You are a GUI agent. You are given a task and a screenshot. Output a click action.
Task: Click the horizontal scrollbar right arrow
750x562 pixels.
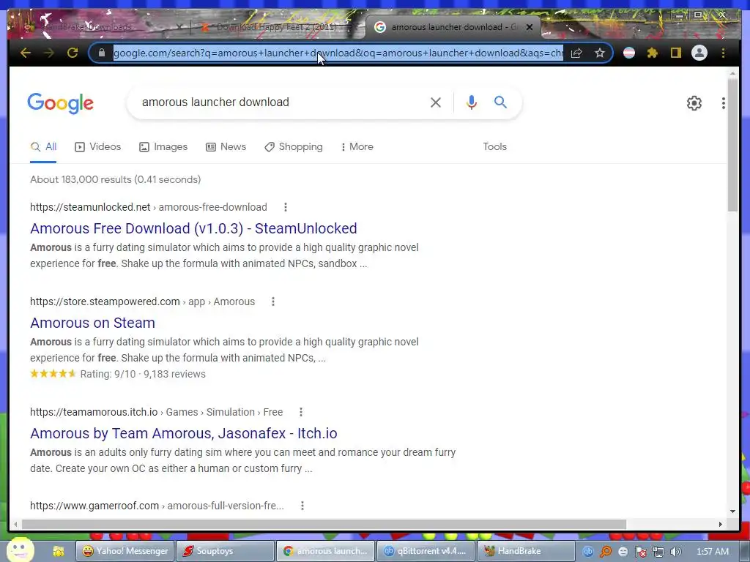pyautogui.click(x=721, y=524)
